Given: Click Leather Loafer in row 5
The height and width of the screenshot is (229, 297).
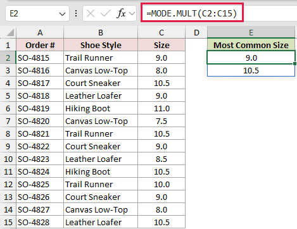Looking at the screenshot, I should [x=101, y=96].
